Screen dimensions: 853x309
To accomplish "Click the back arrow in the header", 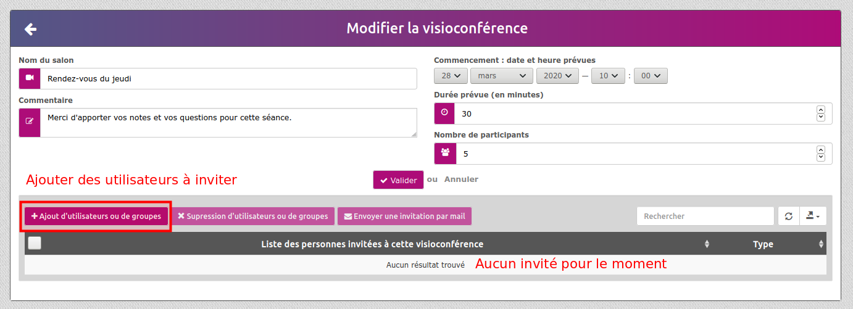I will tap(30, 29).
